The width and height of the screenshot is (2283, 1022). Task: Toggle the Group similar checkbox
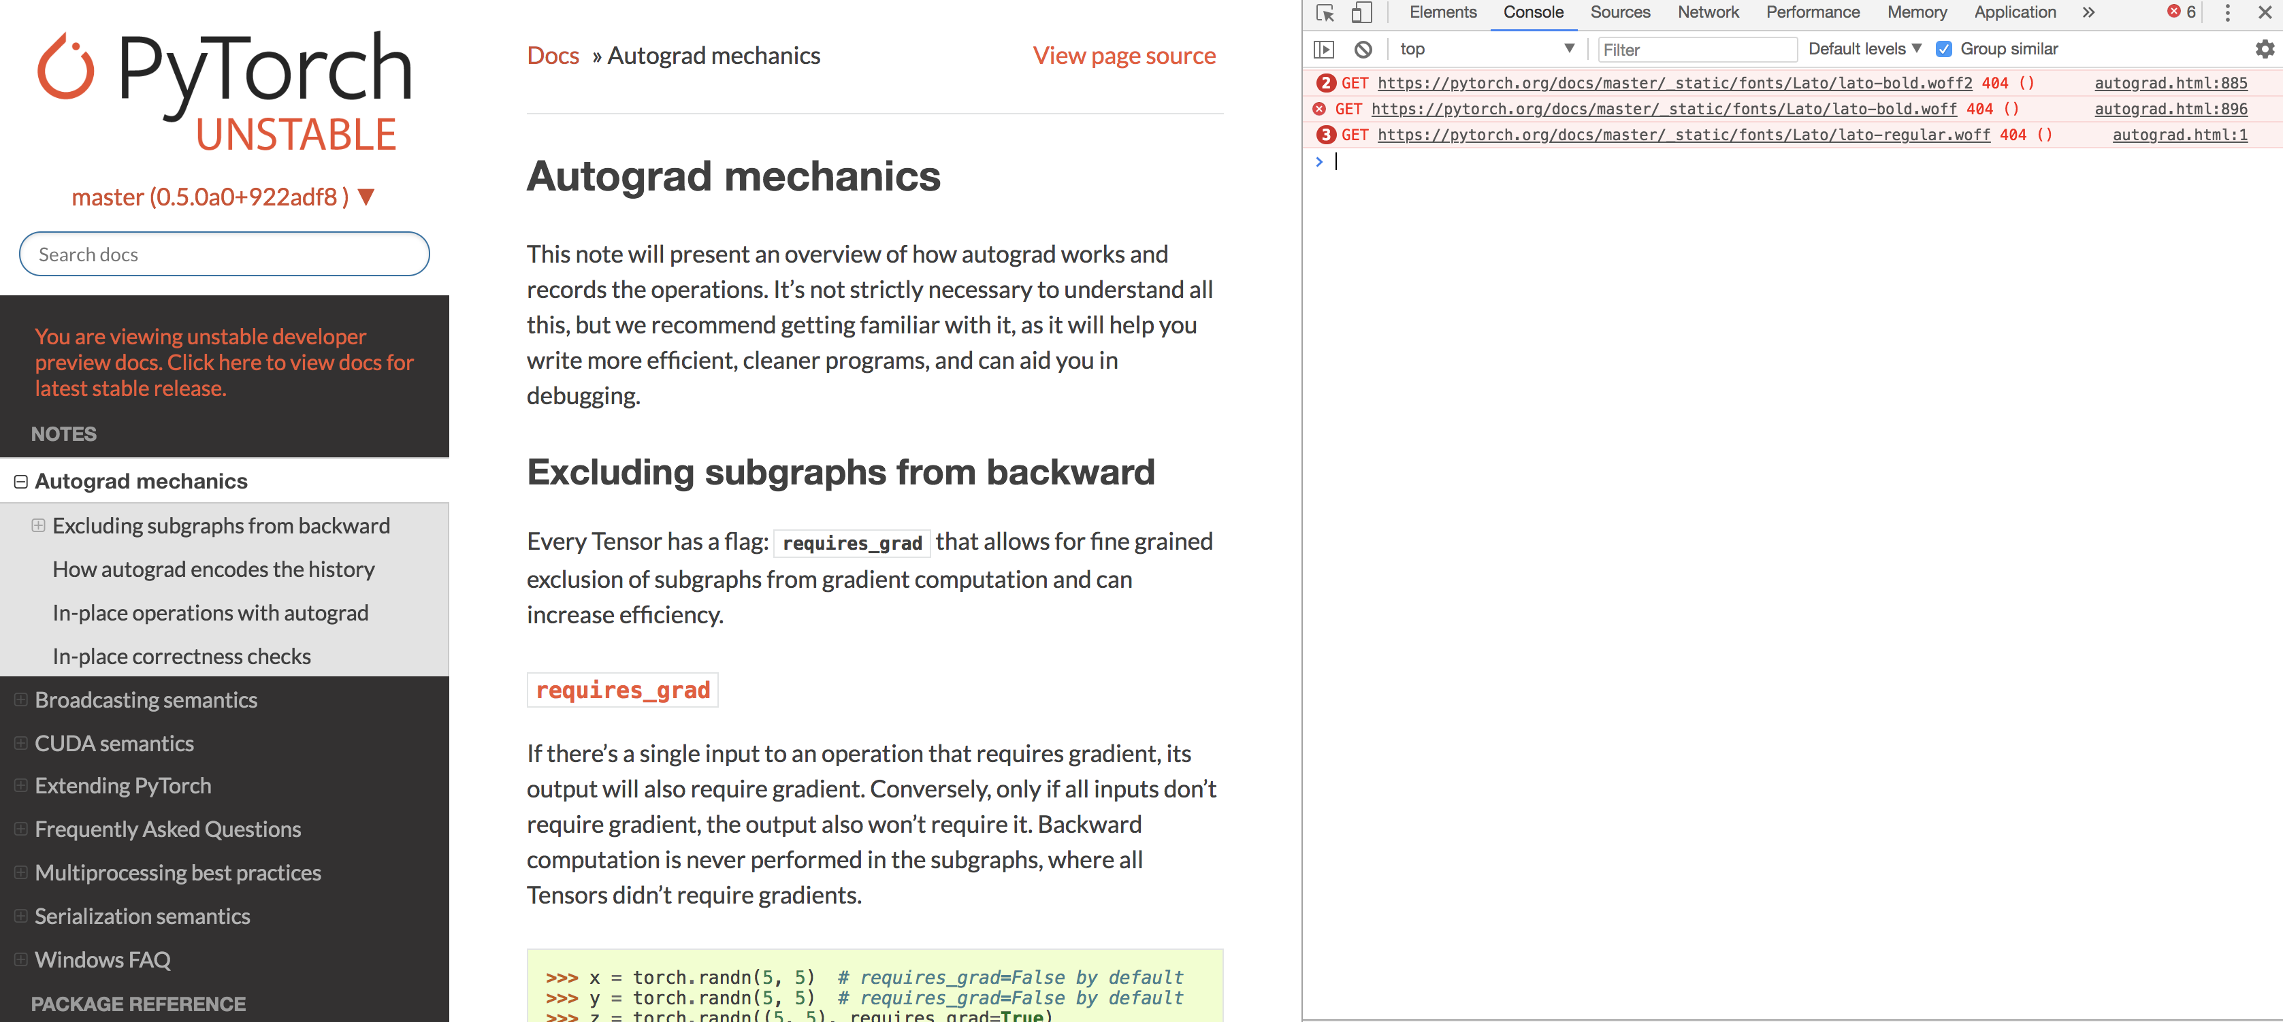coord(1943,50)
